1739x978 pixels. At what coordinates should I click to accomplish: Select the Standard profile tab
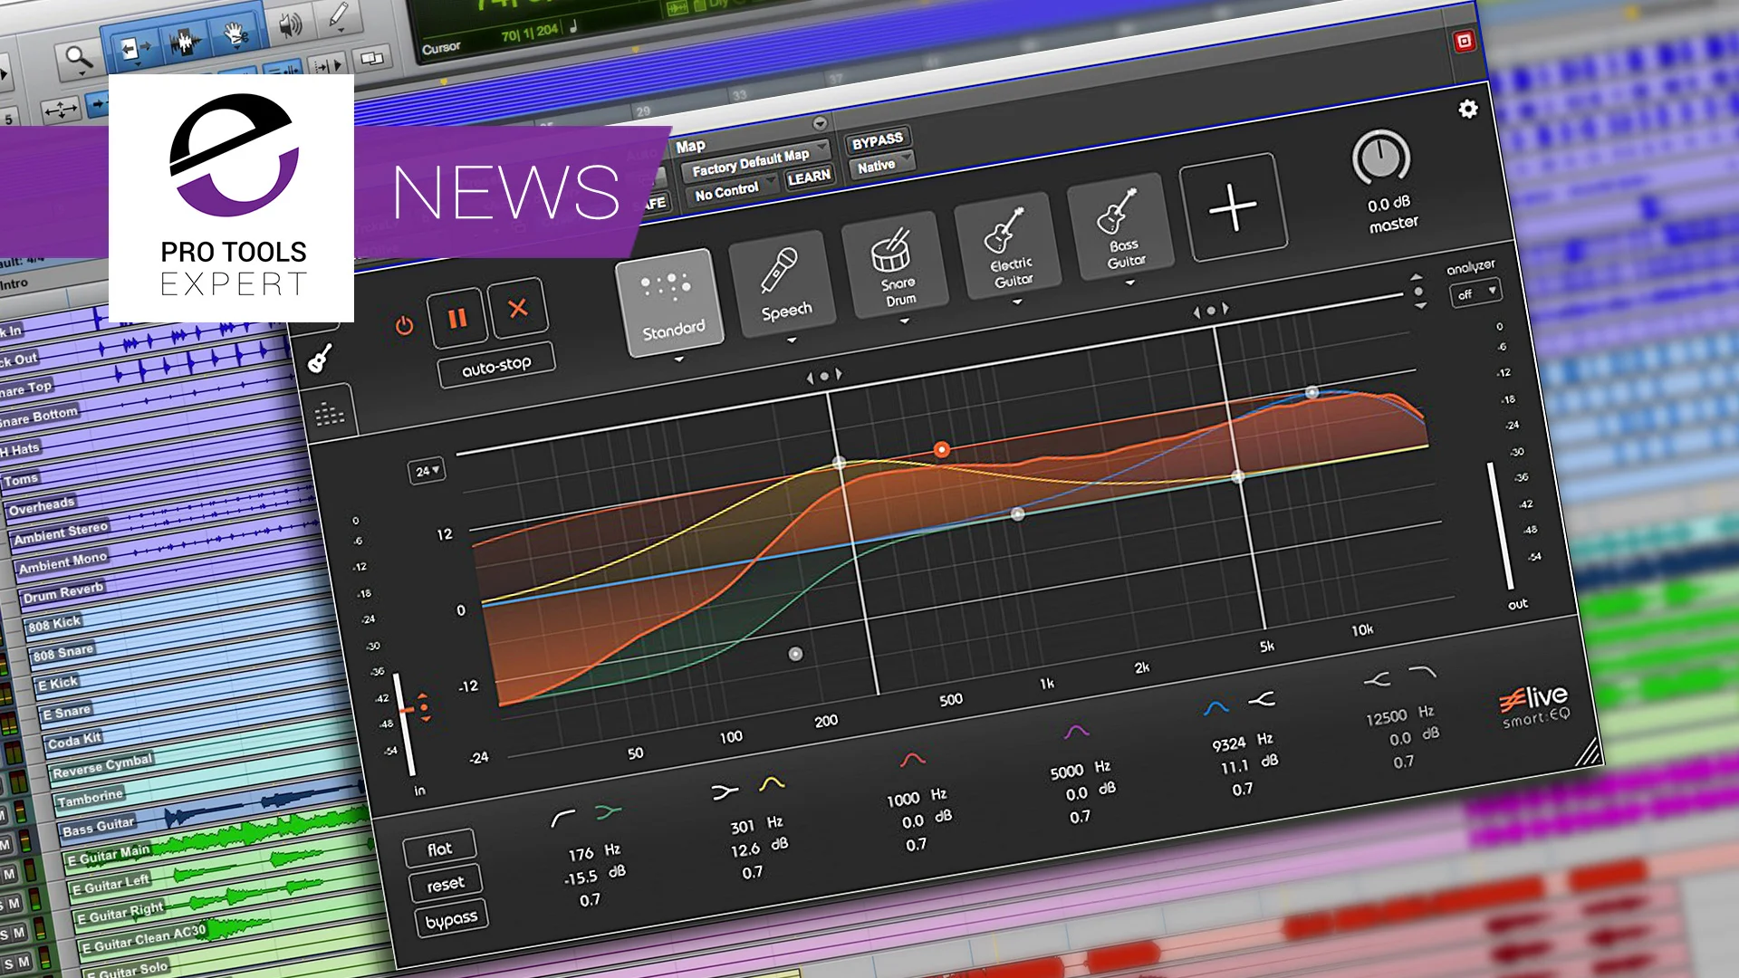coord(671,304)
